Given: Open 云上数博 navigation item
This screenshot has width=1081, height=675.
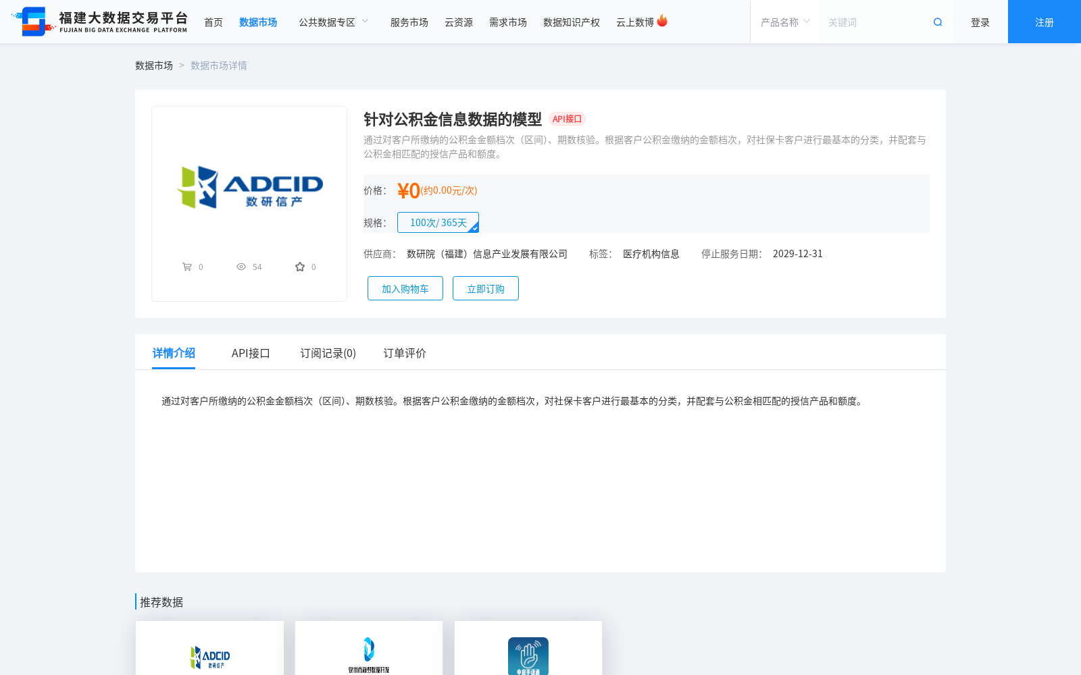Looking at the screenshot, I should pos(635,22).
